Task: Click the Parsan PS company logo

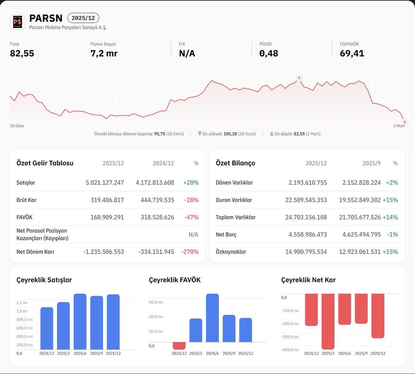Action: click(17, 22)
